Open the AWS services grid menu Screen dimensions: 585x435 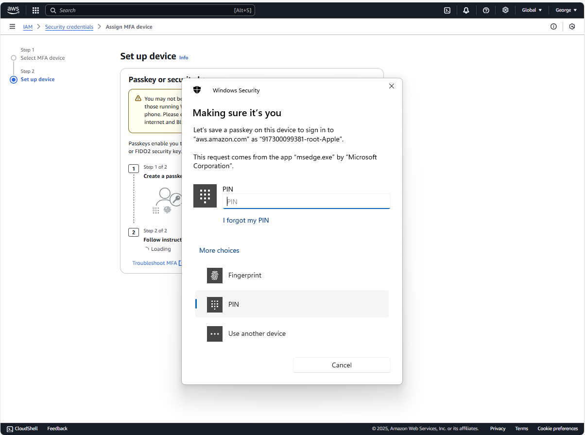35,10
